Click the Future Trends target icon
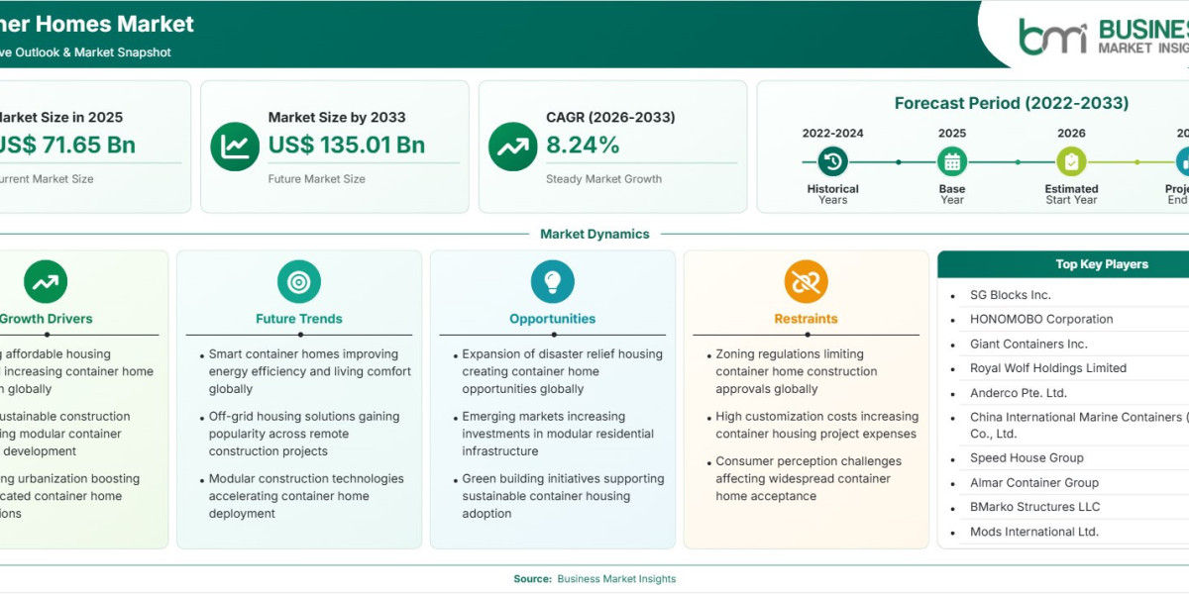 [x=298, y=282]
